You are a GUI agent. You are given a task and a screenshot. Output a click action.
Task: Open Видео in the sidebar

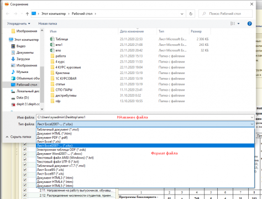[x=18, y=46]
